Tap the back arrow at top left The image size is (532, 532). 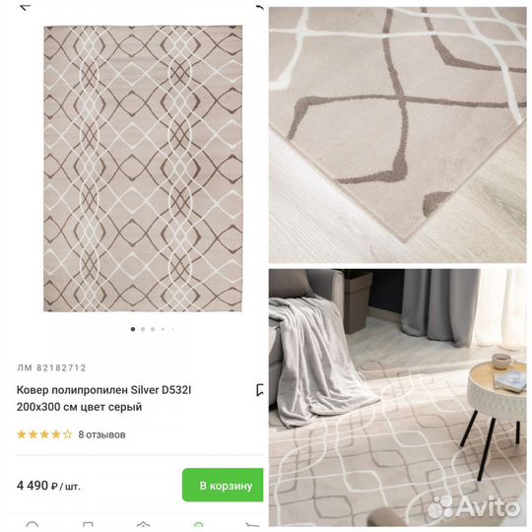click(25, 7)
